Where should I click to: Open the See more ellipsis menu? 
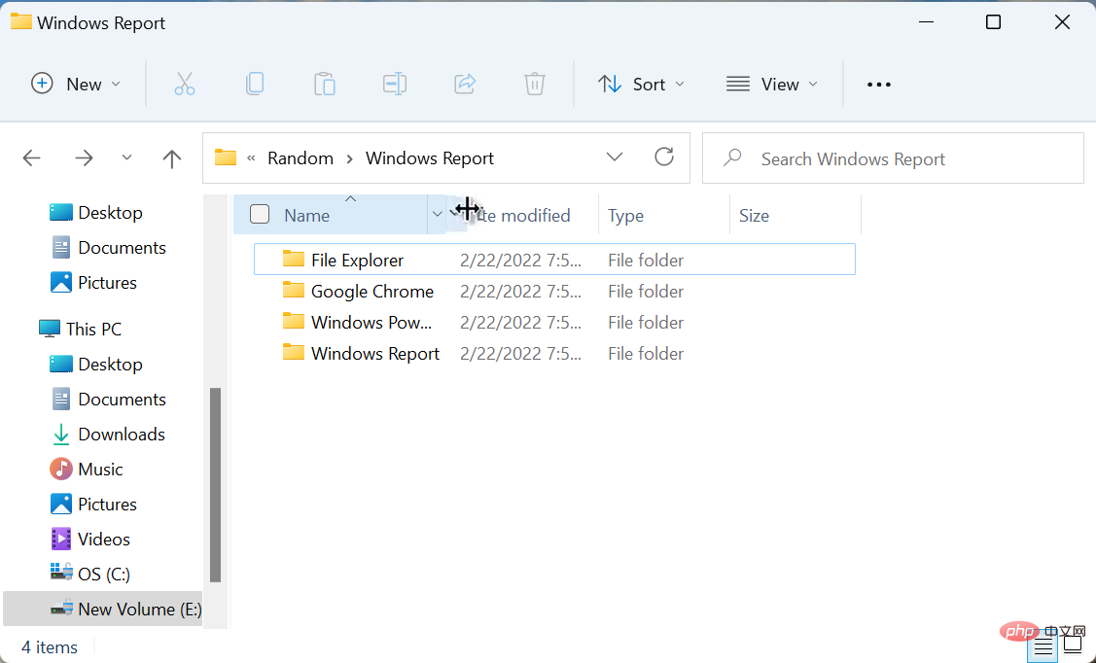pos(878,84)
